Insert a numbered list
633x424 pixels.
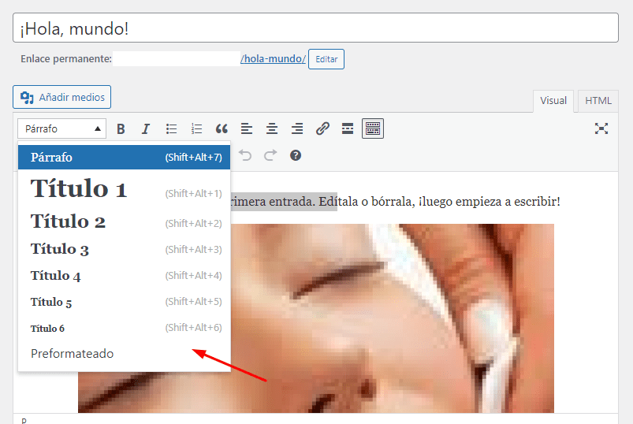tap(196, 128)
